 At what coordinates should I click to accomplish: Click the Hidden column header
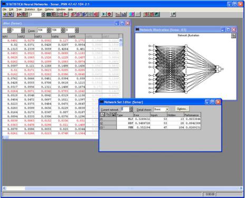click(x=176, y=115)
